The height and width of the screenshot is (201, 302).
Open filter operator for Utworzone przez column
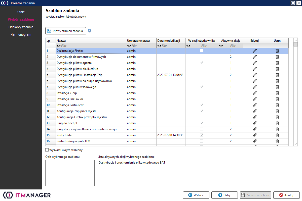pos(129,46)
